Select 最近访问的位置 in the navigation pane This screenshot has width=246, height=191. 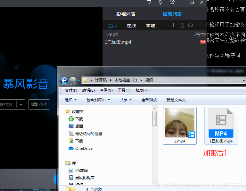pyautogui.click(x=89, y=134)
